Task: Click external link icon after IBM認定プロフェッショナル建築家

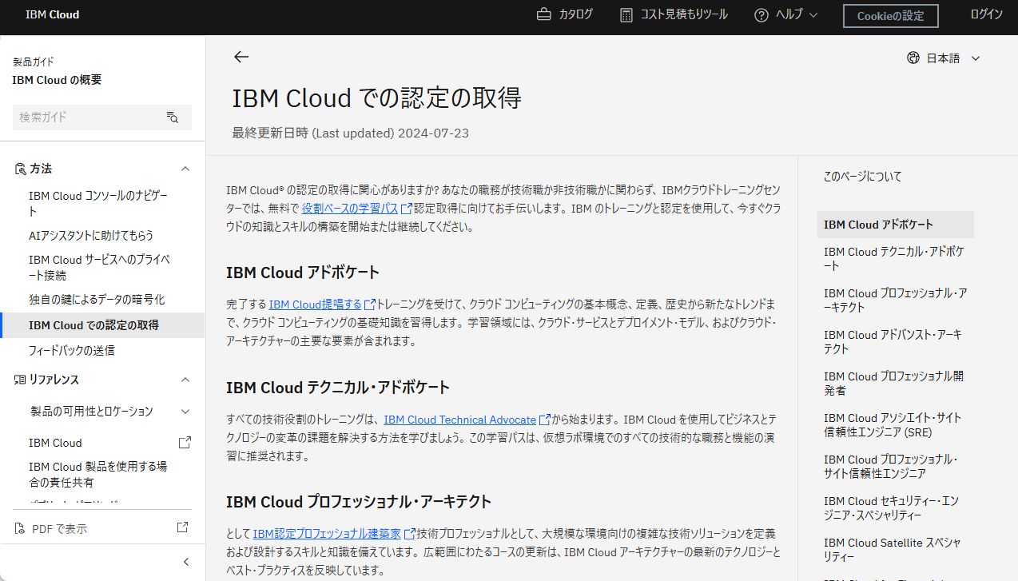Action: click(x=410, y=534)
